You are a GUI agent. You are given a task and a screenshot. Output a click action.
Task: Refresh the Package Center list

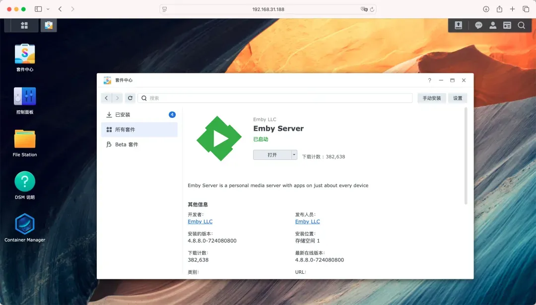tap(130, 98)
